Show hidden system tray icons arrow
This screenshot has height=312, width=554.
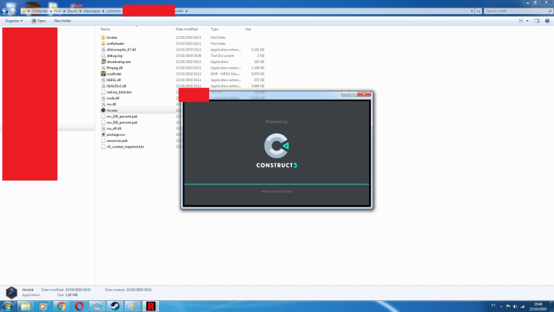pos(501,306)
